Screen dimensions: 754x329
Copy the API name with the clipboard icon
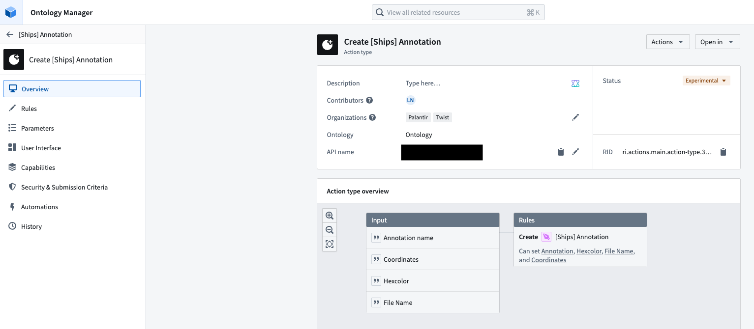pyautogui.click(x=561, y=152)
